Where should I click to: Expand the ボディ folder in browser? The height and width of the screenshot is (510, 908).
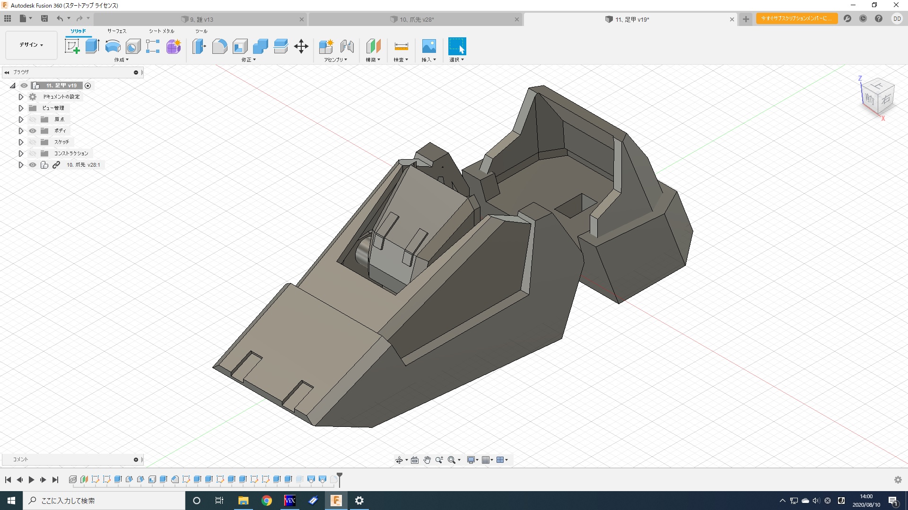coord(21,131)
